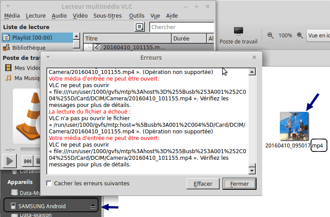330x217 pixels.
Task: Click the Fermer button
Action: tap(239, 184)
